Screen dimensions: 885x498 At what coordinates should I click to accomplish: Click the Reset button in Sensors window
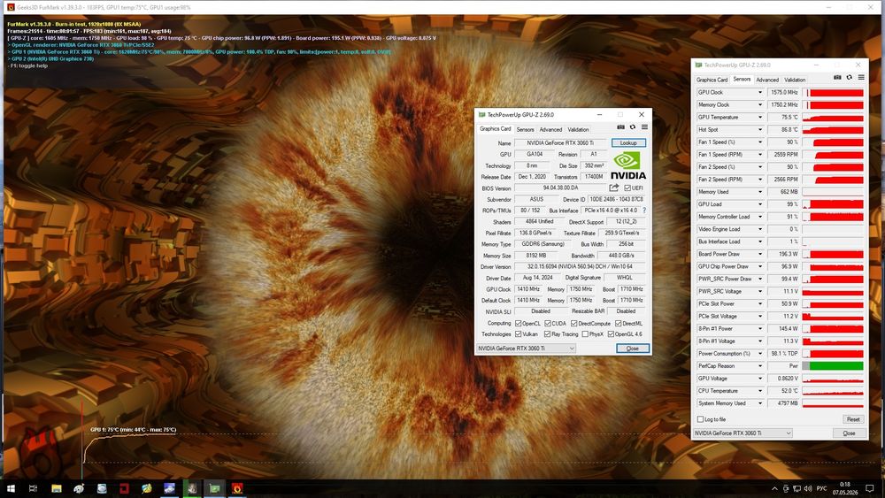point(853,419)
